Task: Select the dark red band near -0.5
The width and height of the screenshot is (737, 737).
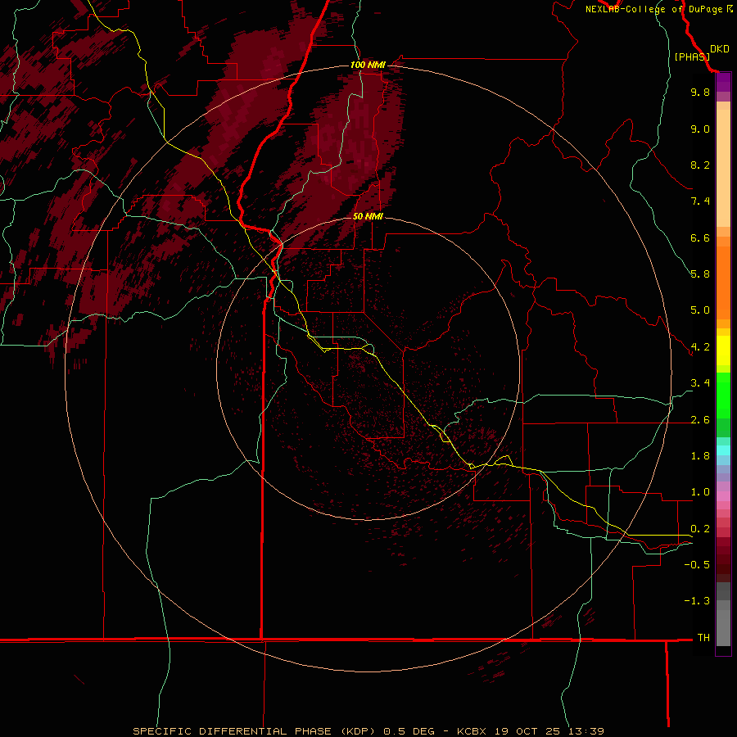Action: tap(723, 564)
